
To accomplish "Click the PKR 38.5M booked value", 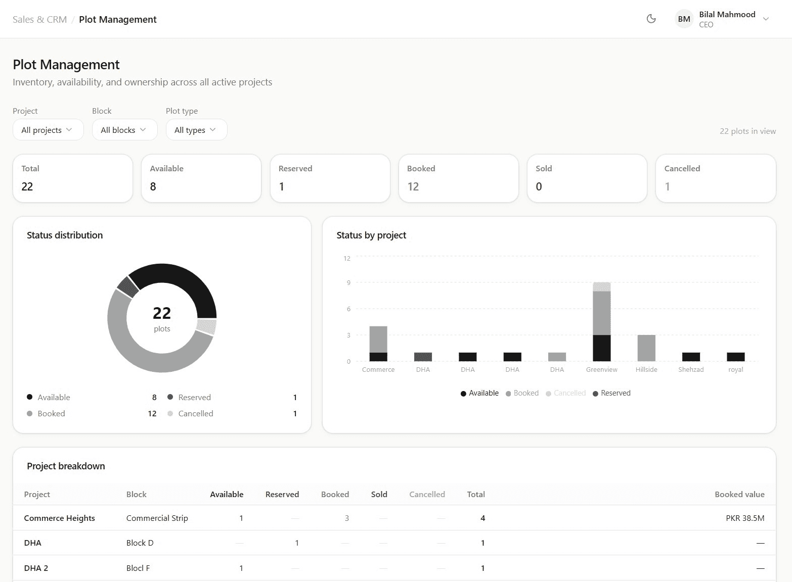I will 745,518.
